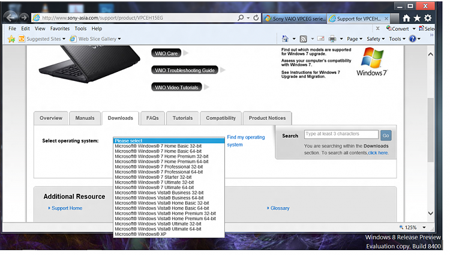Expand the address bar search dropdown arrow

tap(248, 18)
